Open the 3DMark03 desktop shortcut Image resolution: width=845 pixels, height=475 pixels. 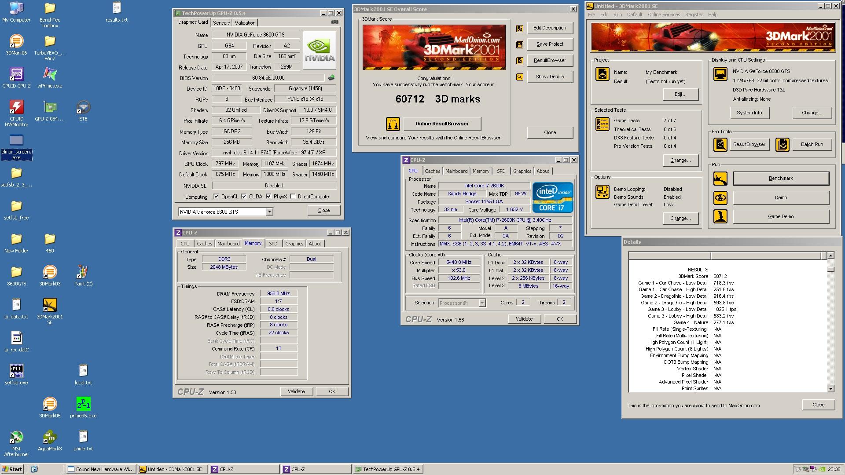tap(50, 276)
